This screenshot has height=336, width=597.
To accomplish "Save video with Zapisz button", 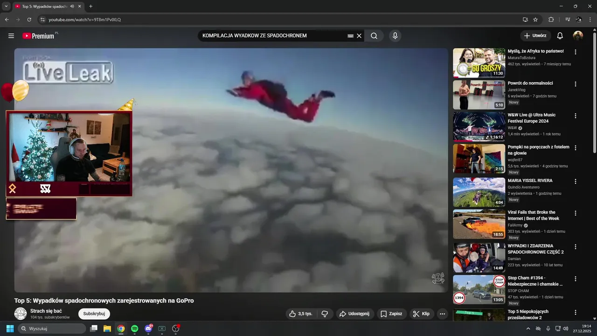I will click(x=391, y=314).
